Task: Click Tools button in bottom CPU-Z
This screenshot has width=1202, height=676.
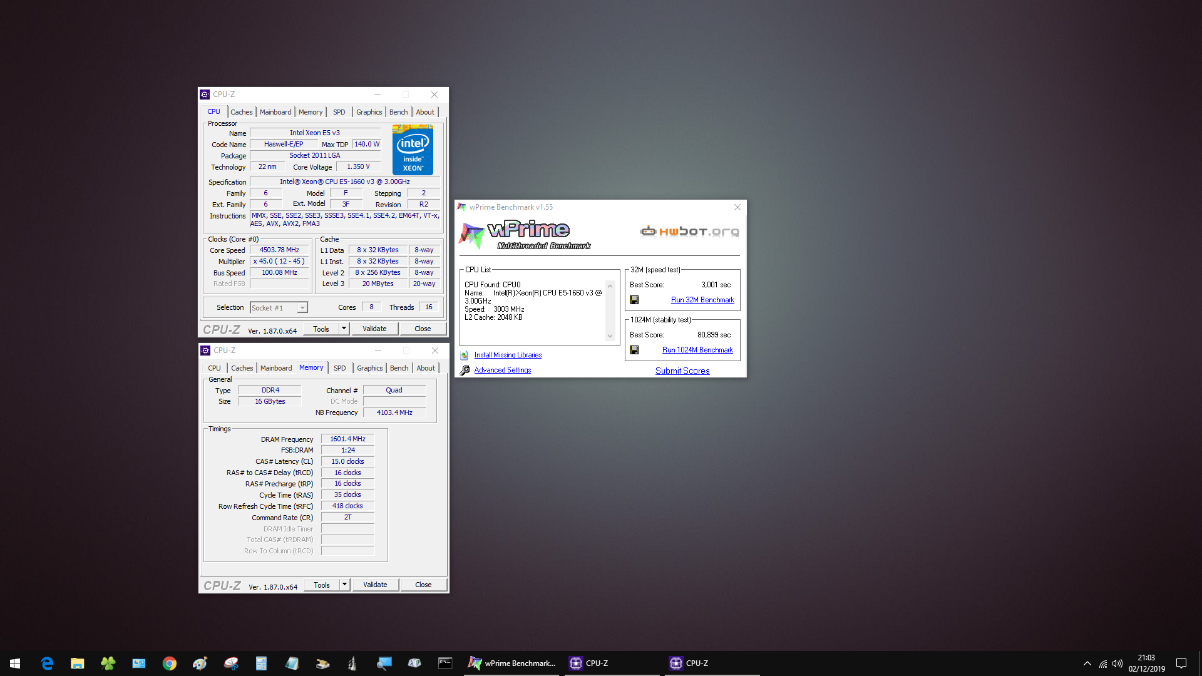Action: (x=322, y=585)
